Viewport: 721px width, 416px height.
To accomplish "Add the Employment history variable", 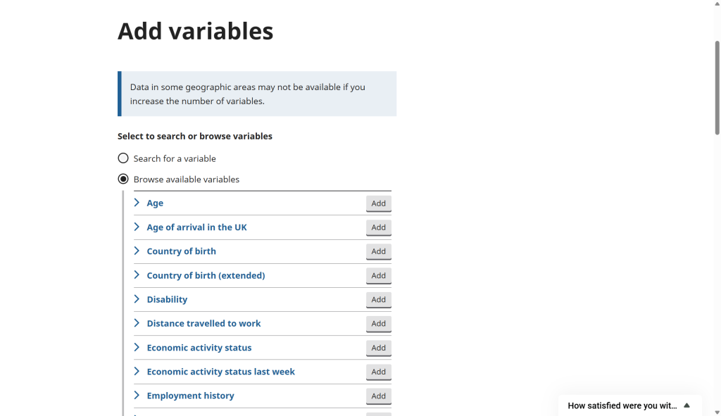I will point(378,396).
